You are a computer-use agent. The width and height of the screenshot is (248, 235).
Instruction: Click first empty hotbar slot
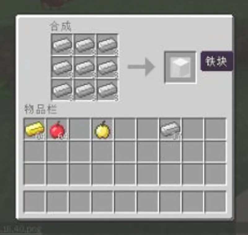click(x=35, y=202)
